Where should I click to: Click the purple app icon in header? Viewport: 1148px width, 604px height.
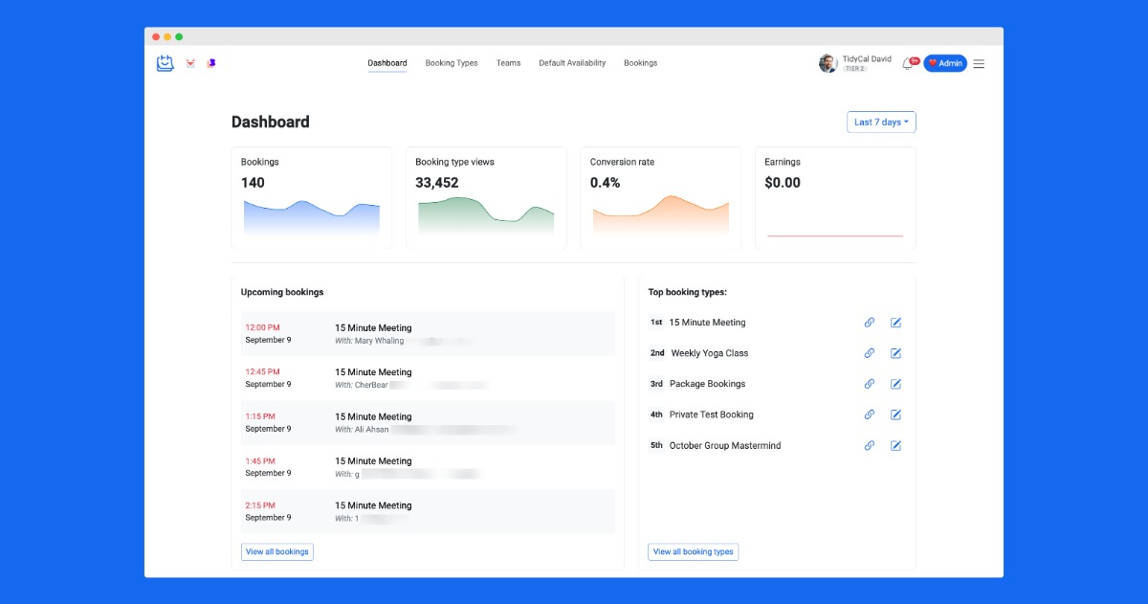coord(211,63)
